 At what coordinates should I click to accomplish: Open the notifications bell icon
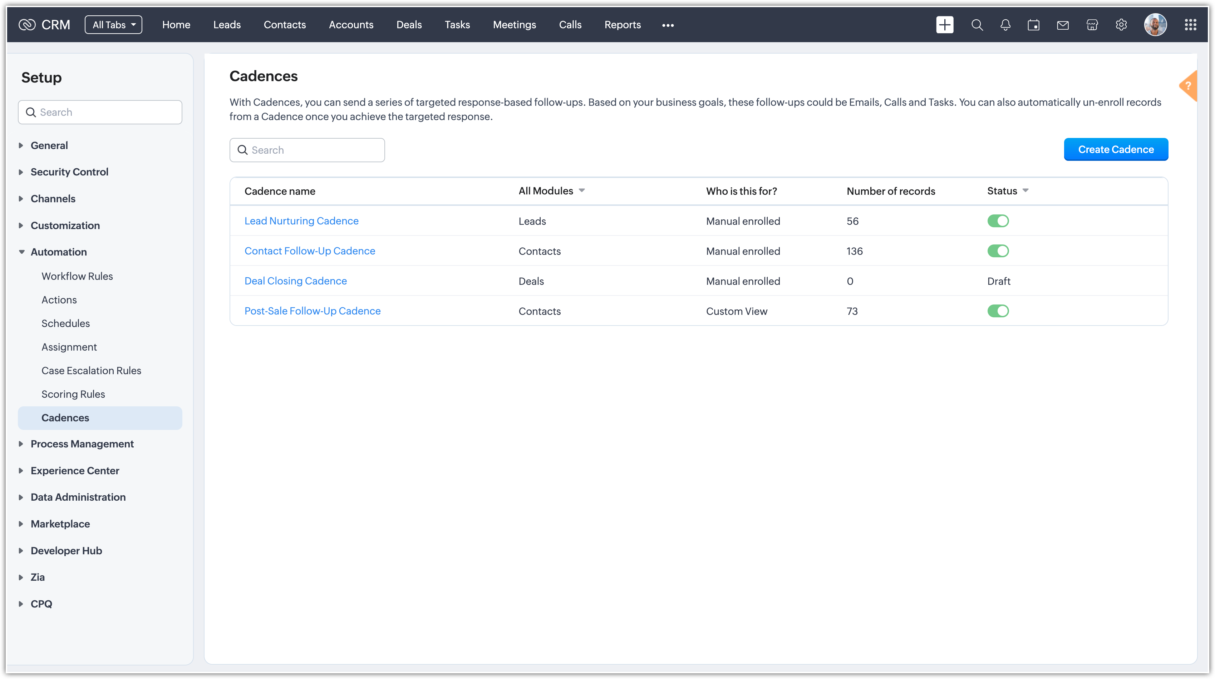pyautogui.click(x=1005, y=25)
